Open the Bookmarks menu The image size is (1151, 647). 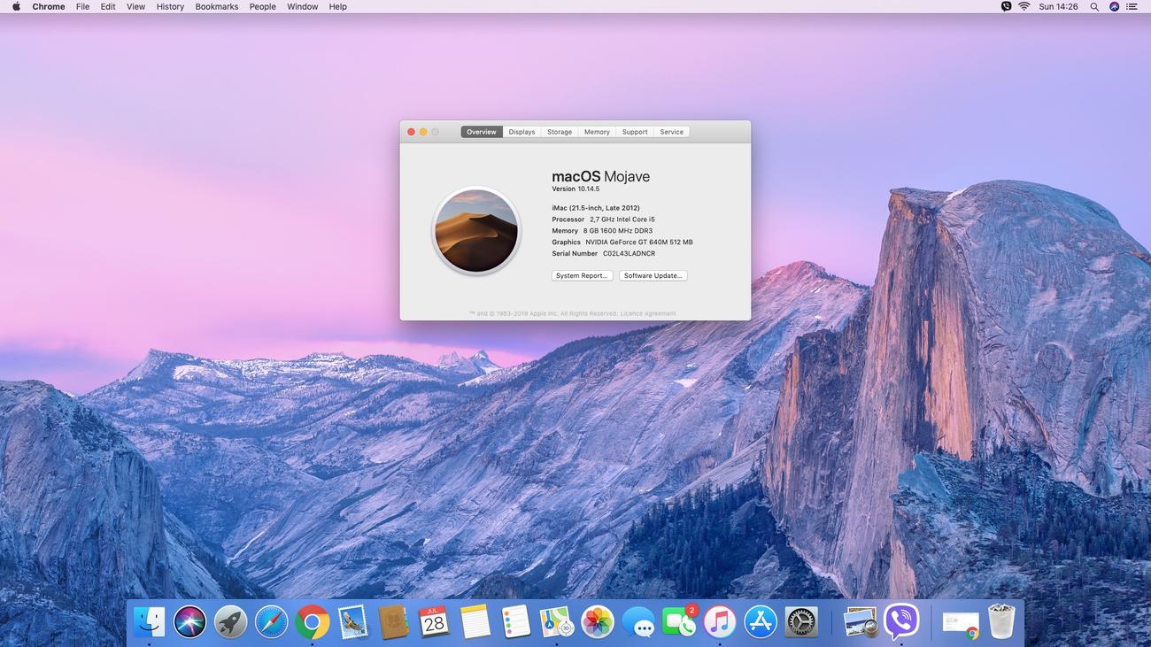(217, 6)
